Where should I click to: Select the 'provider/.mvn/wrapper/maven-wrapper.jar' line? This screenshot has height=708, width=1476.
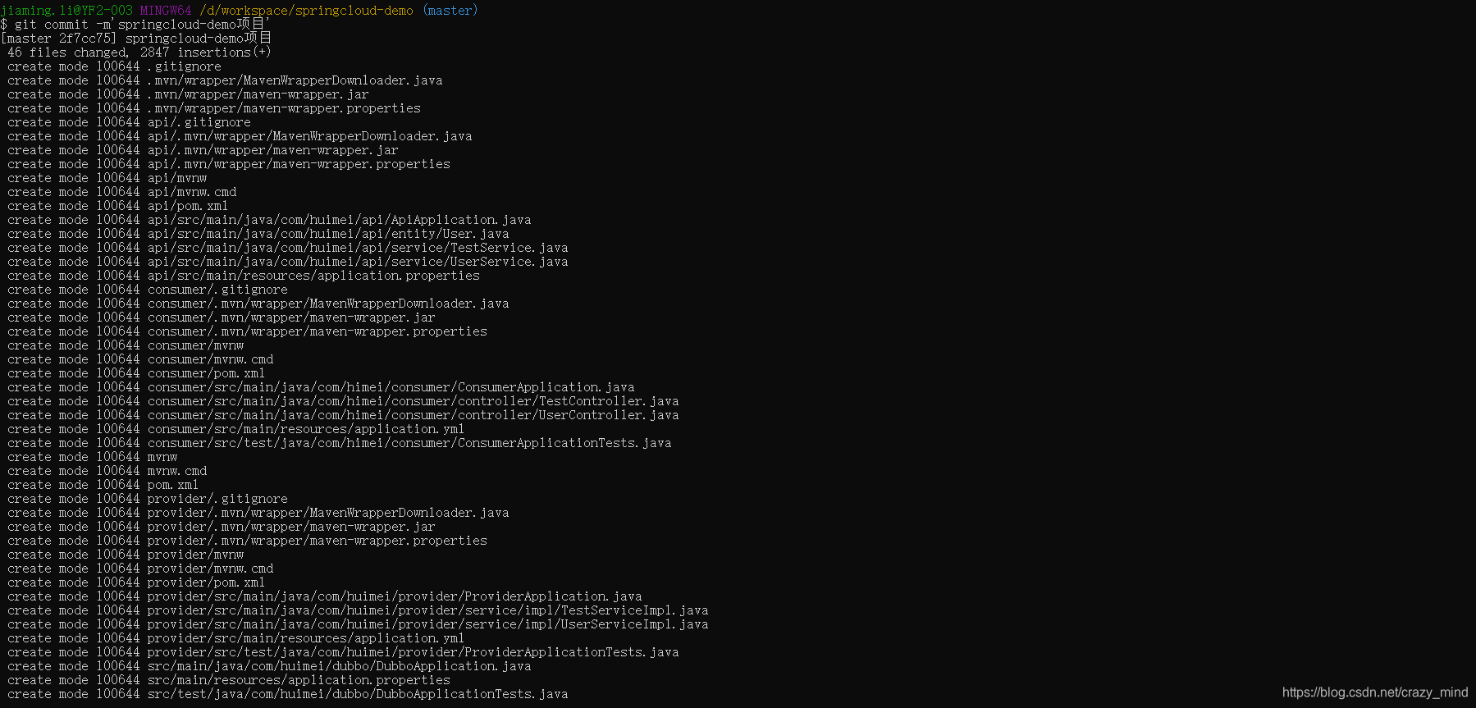click(221, 527)
